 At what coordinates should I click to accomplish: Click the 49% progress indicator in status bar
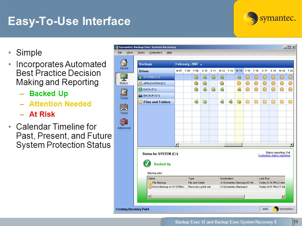266,209
